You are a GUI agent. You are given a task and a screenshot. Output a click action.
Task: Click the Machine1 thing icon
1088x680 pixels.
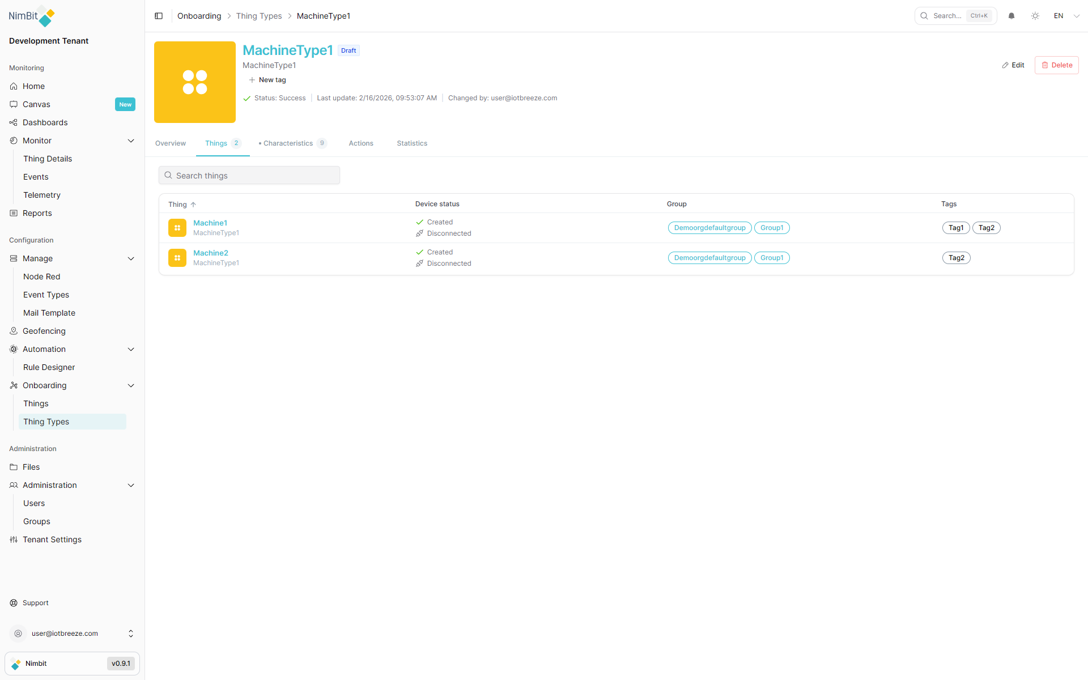pos(177,228)
